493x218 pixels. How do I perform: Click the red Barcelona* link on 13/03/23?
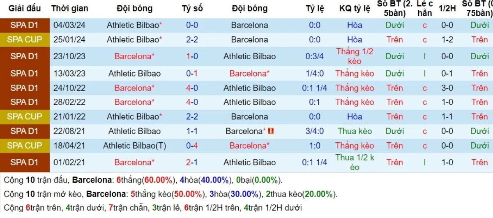point(249,74)
